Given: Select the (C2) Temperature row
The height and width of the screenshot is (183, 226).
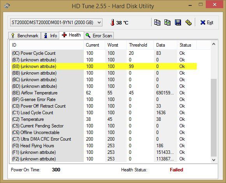Looking at the screenshot, I should coord(104,119).
